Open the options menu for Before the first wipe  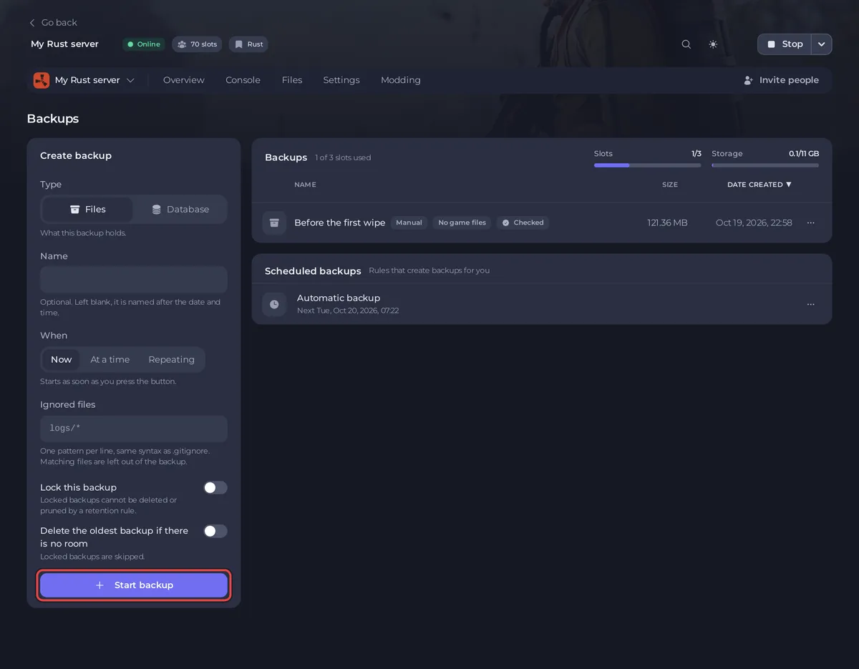coord(810,223)
